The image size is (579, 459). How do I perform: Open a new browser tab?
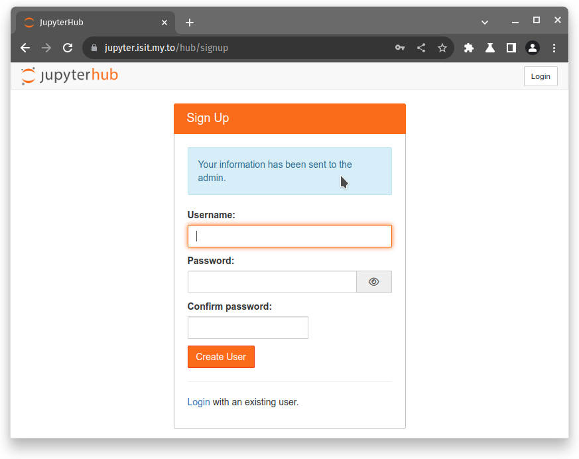pos(190,23)
